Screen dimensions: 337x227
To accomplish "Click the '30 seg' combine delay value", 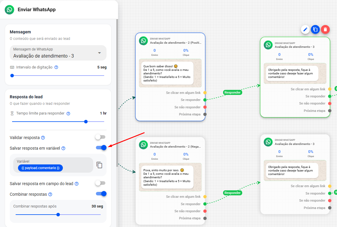I will pyautogui.click(x=97, y=206).
